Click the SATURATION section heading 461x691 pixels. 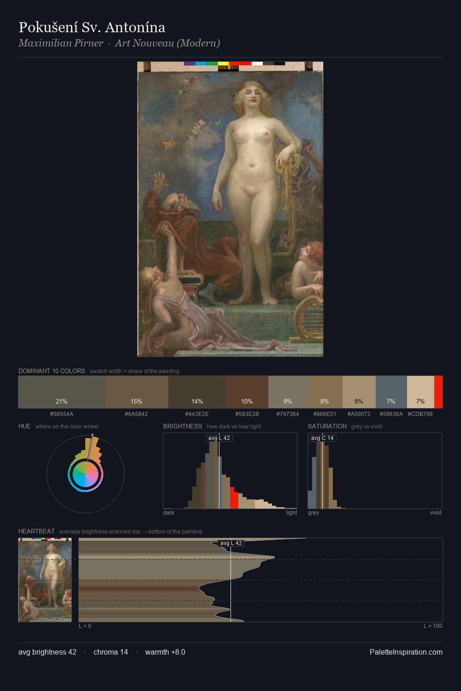pos(327,426)
